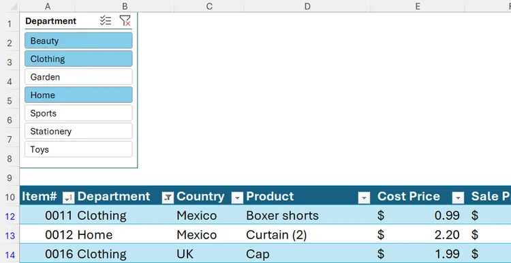Image resolution: width=511 pixels, height=263 pixels.
Task: Toggle Home slicer button
Action: pyautogui.click(x=78, y=95)
